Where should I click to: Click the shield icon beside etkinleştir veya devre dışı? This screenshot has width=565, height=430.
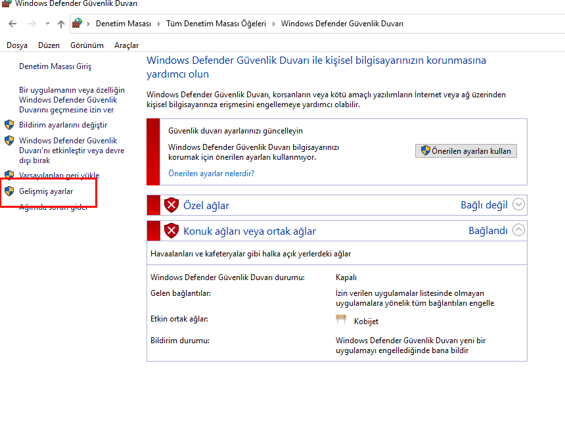coord(9,140)
